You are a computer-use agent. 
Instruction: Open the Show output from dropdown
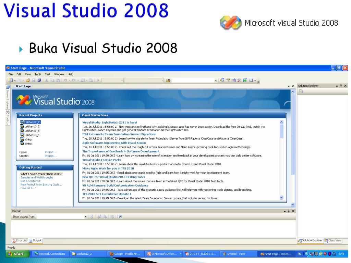point(85,217)
